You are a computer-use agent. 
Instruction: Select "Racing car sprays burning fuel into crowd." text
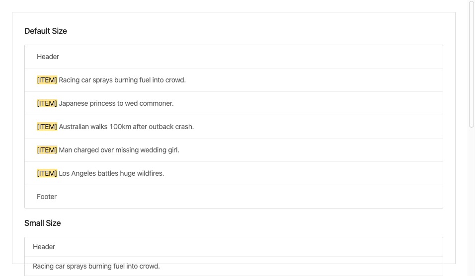point(122,80)
